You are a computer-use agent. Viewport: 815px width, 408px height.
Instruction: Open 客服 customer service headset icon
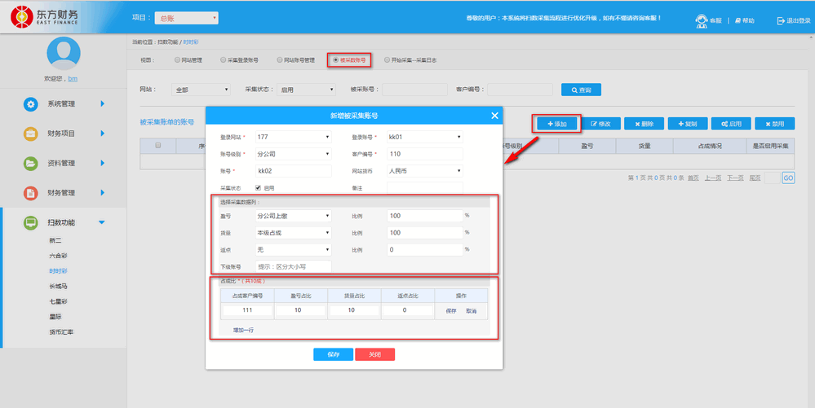[x=701, y=20]
